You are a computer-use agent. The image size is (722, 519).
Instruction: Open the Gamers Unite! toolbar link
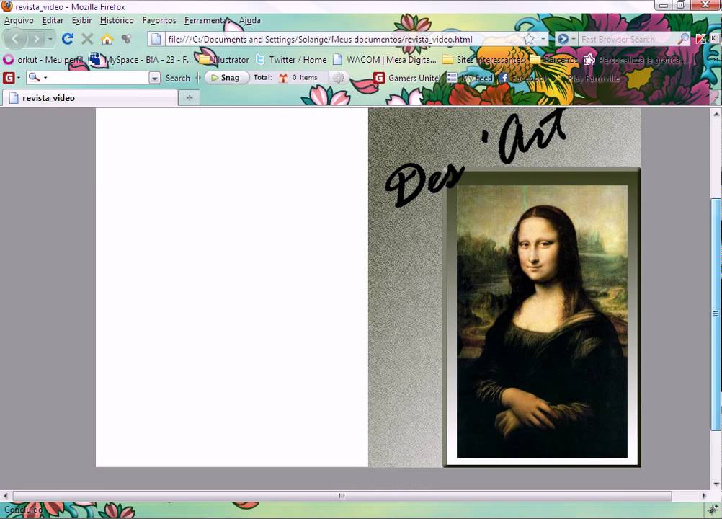click(406, 78)
